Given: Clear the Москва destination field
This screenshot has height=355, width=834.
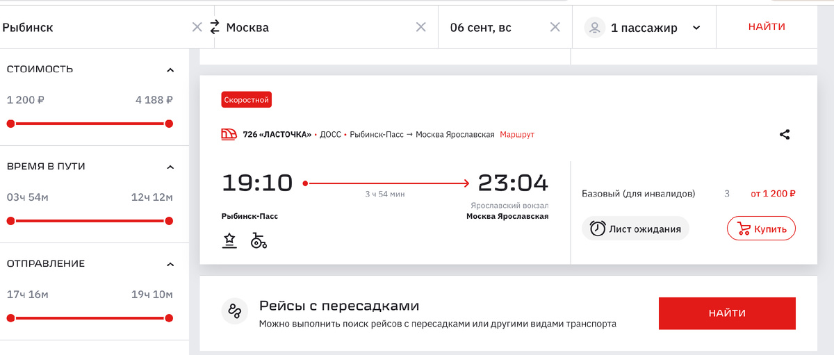Looking at the screenshot, I should click(421, 27).
